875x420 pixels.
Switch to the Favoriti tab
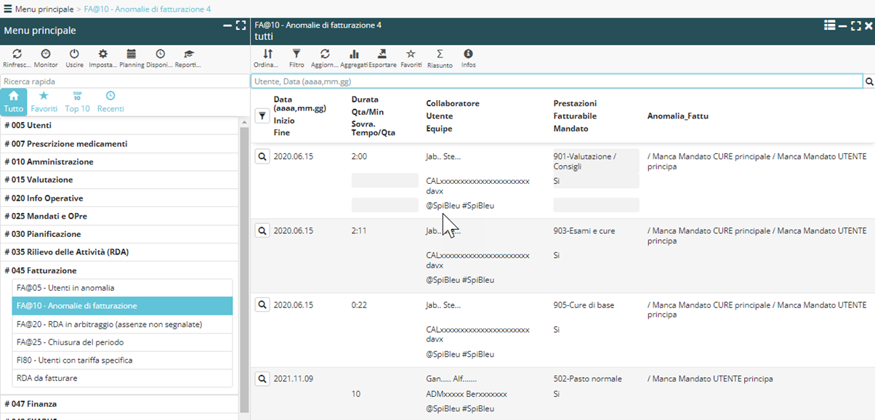pos(44,101)
